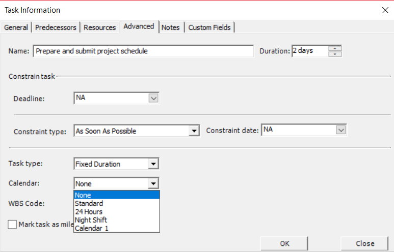394x252 pixels.
Task: Open the Predecessors tab
Action: point(56,27)
